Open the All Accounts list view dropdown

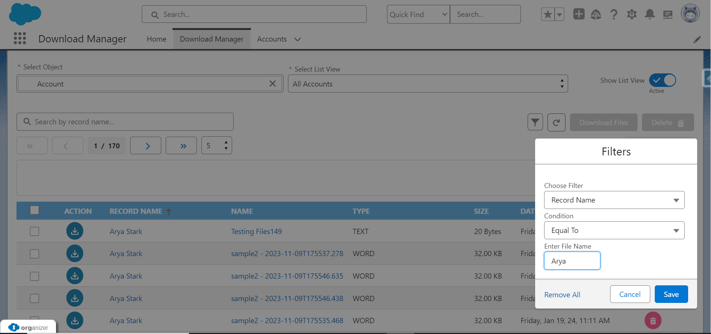tap(427, 84)
